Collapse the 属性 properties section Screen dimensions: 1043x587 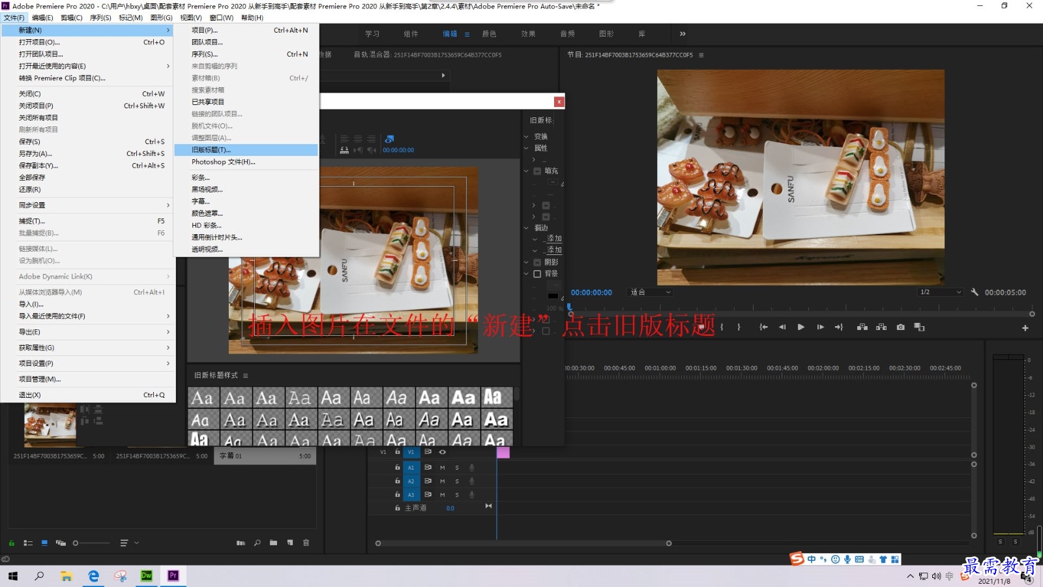point(526,148)
